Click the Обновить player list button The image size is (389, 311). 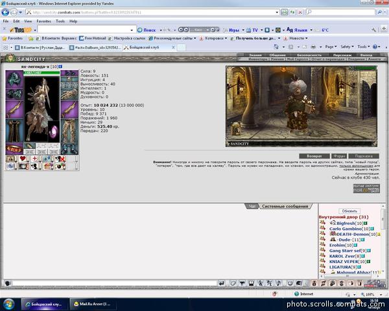[x=349, y=211]
